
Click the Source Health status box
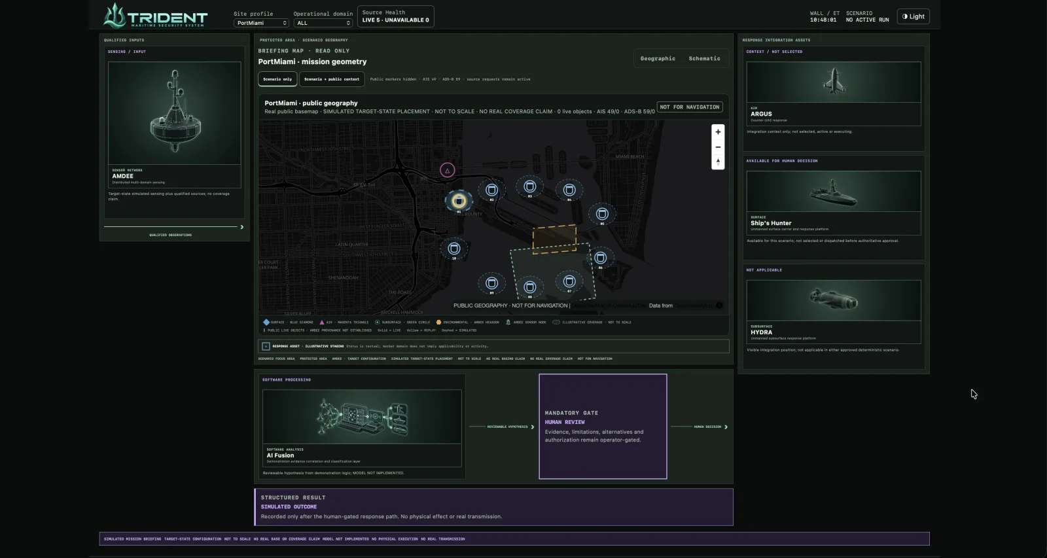coord(396,16)
